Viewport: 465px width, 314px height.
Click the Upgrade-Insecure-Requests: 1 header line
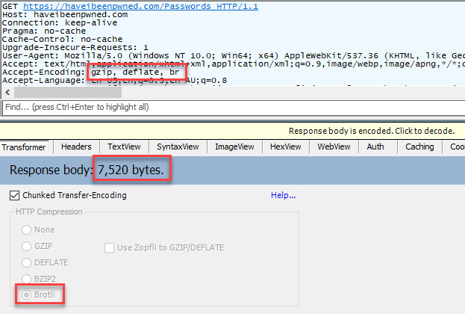(75, 48)
